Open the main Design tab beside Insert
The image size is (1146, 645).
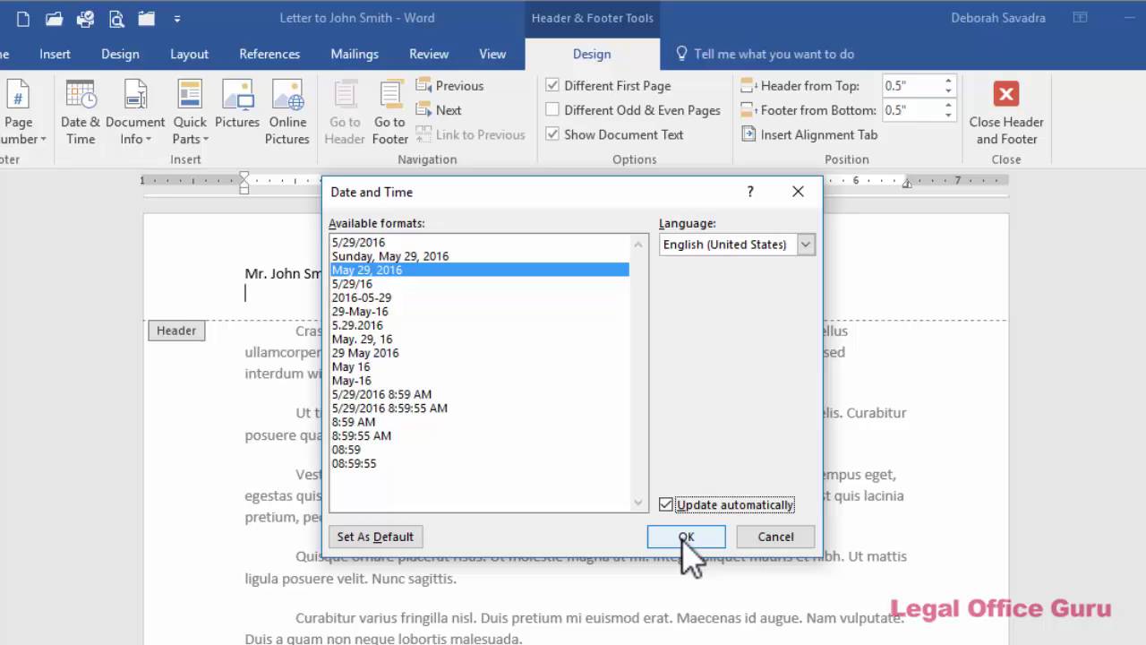120,54
